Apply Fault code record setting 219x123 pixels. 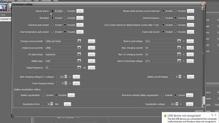coord(191,32)
